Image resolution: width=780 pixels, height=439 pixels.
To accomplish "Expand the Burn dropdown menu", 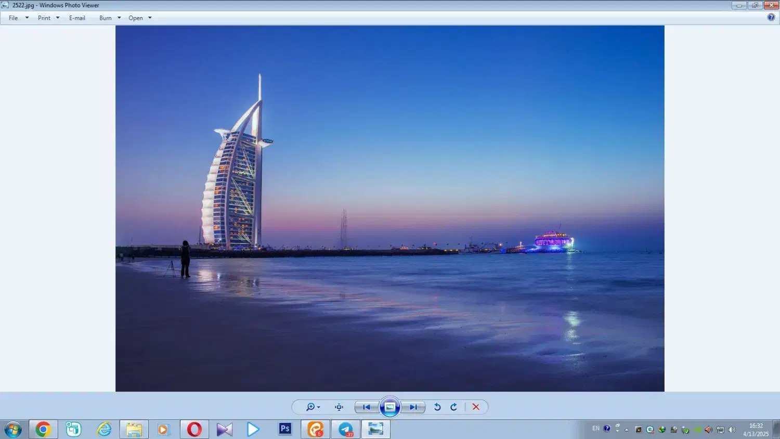I will pos(110,18).
